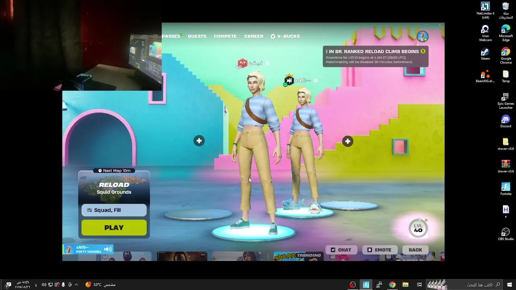Open File Explorer from the taskbar

[406, 284]
